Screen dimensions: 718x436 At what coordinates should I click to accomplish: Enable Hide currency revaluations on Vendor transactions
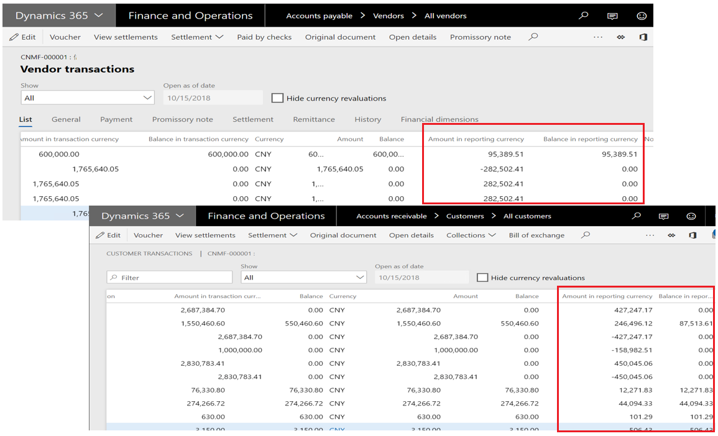coord(277,98)
